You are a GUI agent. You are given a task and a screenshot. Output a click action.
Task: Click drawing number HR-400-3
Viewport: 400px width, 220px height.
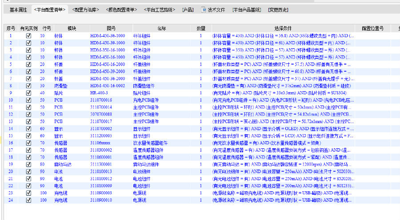click(99, 93)
